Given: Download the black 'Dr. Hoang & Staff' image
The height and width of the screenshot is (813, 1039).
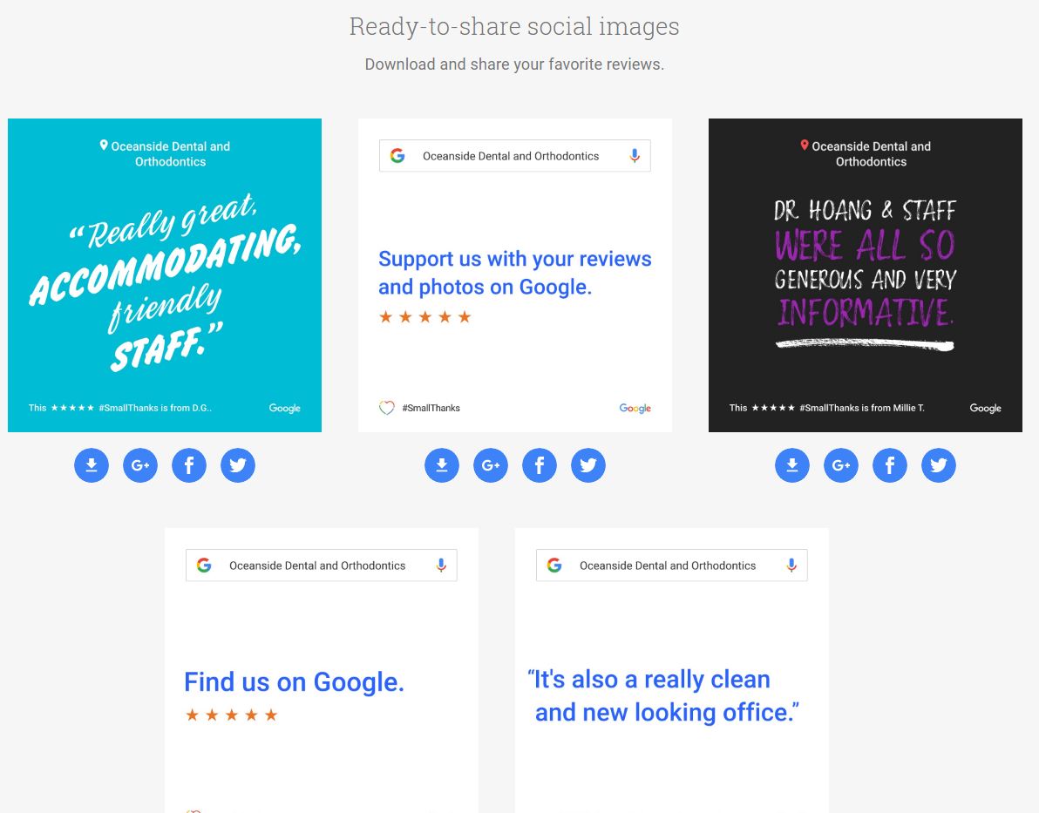Looking at the screenshot, I should [792, 465].
